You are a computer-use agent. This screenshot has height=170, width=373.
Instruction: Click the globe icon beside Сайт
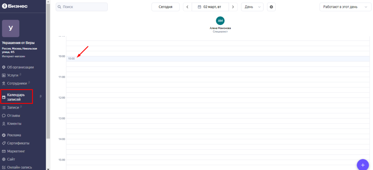[x=4, y=159]
